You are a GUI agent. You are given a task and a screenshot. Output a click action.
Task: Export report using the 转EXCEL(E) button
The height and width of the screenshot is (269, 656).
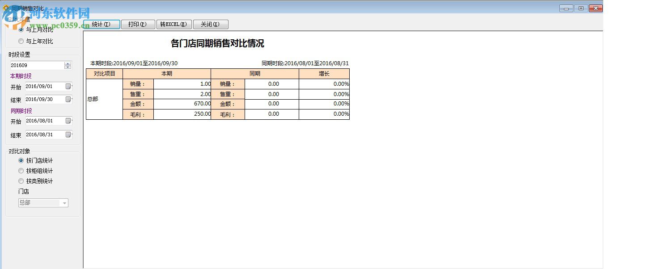click(x=174, y=24)
